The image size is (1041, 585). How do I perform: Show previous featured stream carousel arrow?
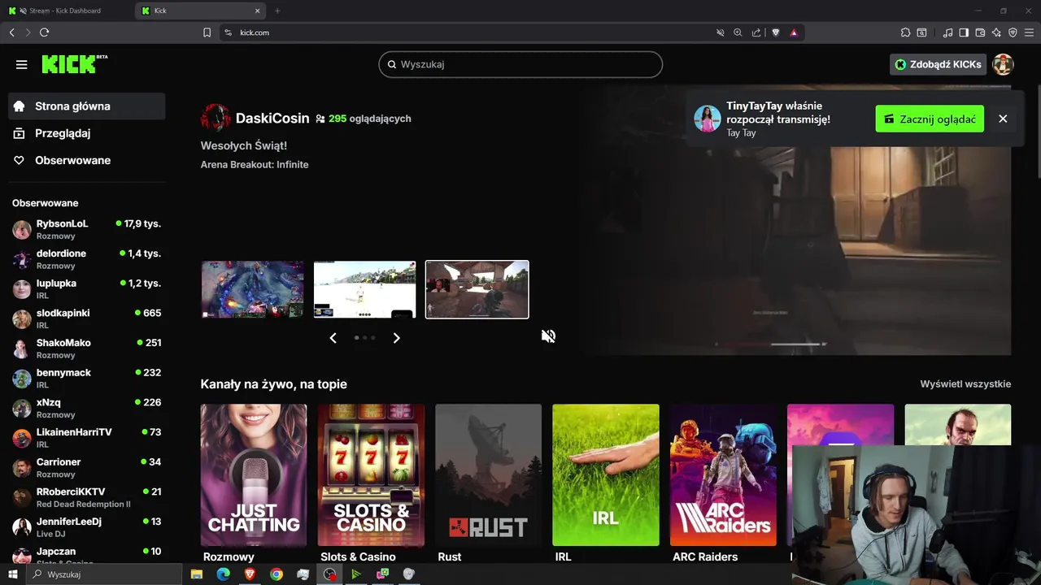(333, 338)
